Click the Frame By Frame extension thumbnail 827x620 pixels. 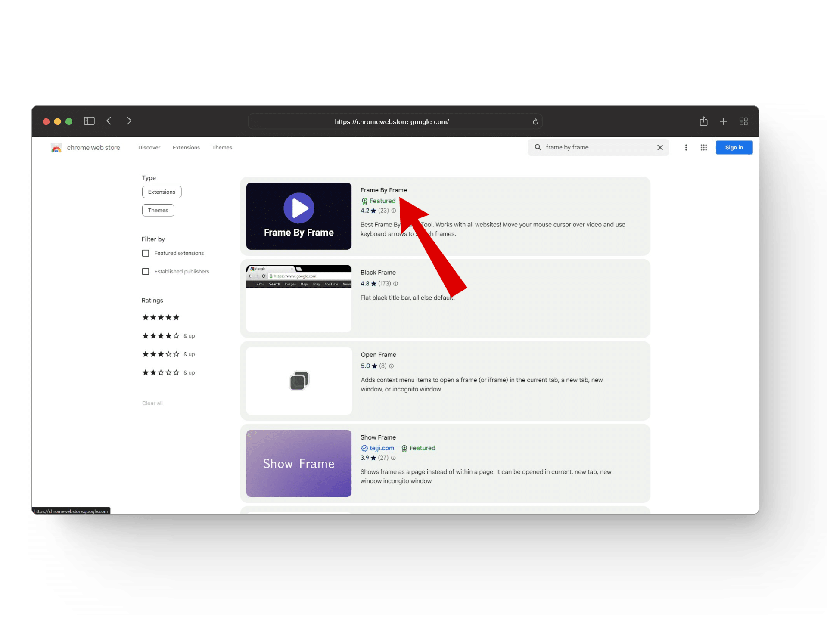point(298,216)
